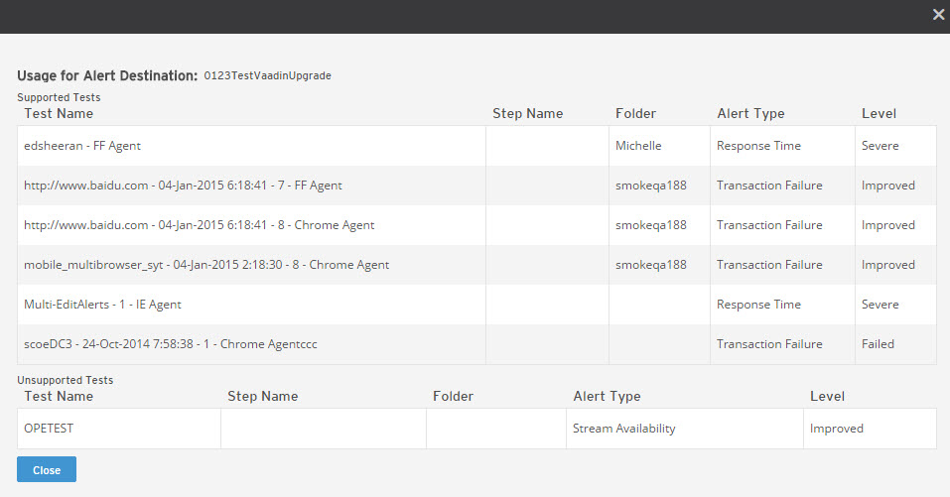950x497 pixels.
Task: Select the edsheeran - FF Agent row
Action: point(476,145)
